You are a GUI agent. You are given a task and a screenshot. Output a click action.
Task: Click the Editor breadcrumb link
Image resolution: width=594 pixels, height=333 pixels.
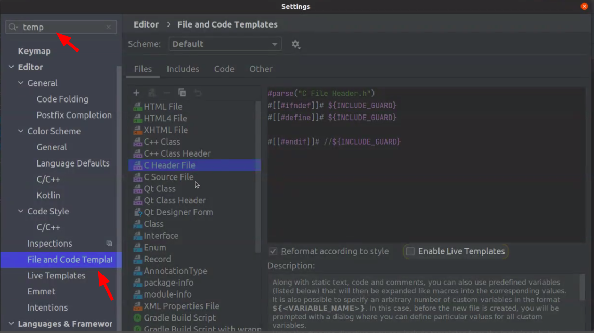tap(146, 24)
